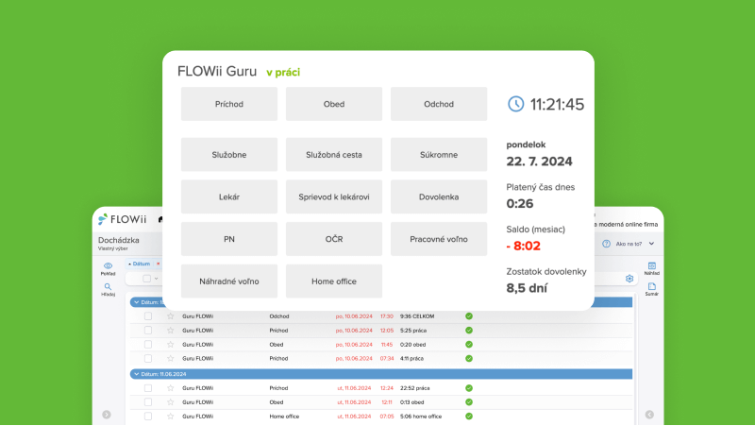Image resolution: width=755 pixels, height=426 pixels.
Task: Select the Služobne button
Action: (x=229, y=155)
